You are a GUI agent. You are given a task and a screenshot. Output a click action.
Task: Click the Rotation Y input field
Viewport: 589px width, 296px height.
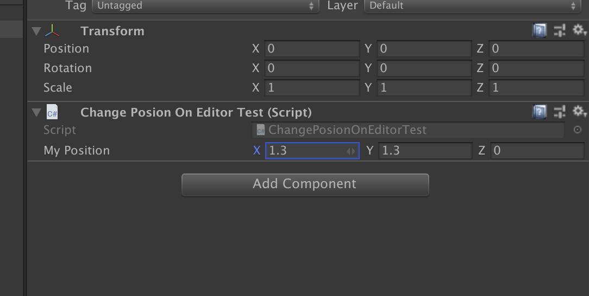[424, 68]
